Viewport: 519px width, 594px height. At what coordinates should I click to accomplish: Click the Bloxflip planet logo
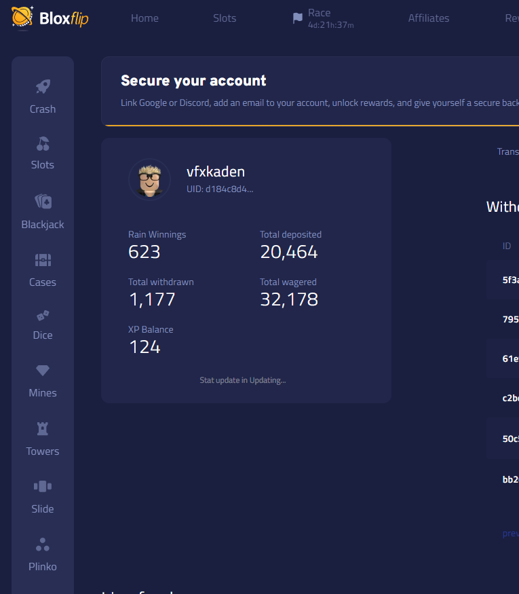tap(22, 18)
